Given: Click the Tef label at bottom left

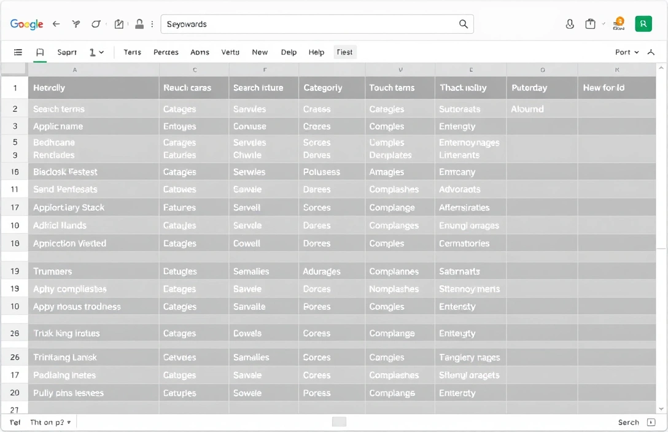Looking at the screenshot, I should point(15,422).
